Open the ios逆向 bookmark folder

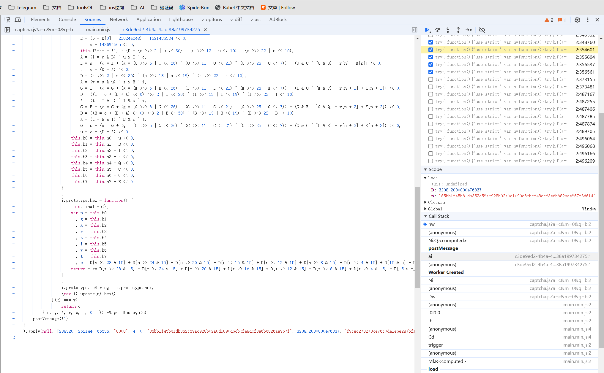coord(112,7)
